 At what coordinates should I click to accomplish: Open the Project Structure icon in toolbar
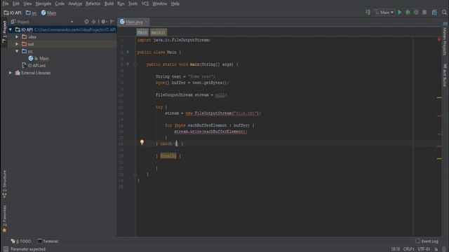point(435,13)
